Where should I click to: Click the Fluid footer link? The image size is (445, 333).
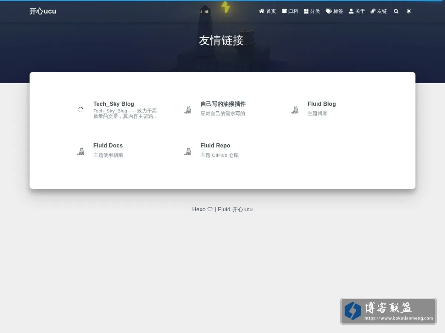pos(224,209)
